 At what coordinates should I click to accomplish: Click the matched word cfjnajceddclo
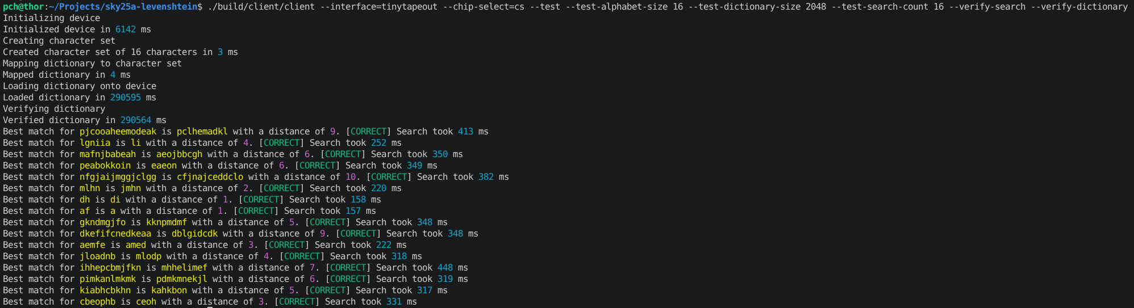(x=210, y=177)
